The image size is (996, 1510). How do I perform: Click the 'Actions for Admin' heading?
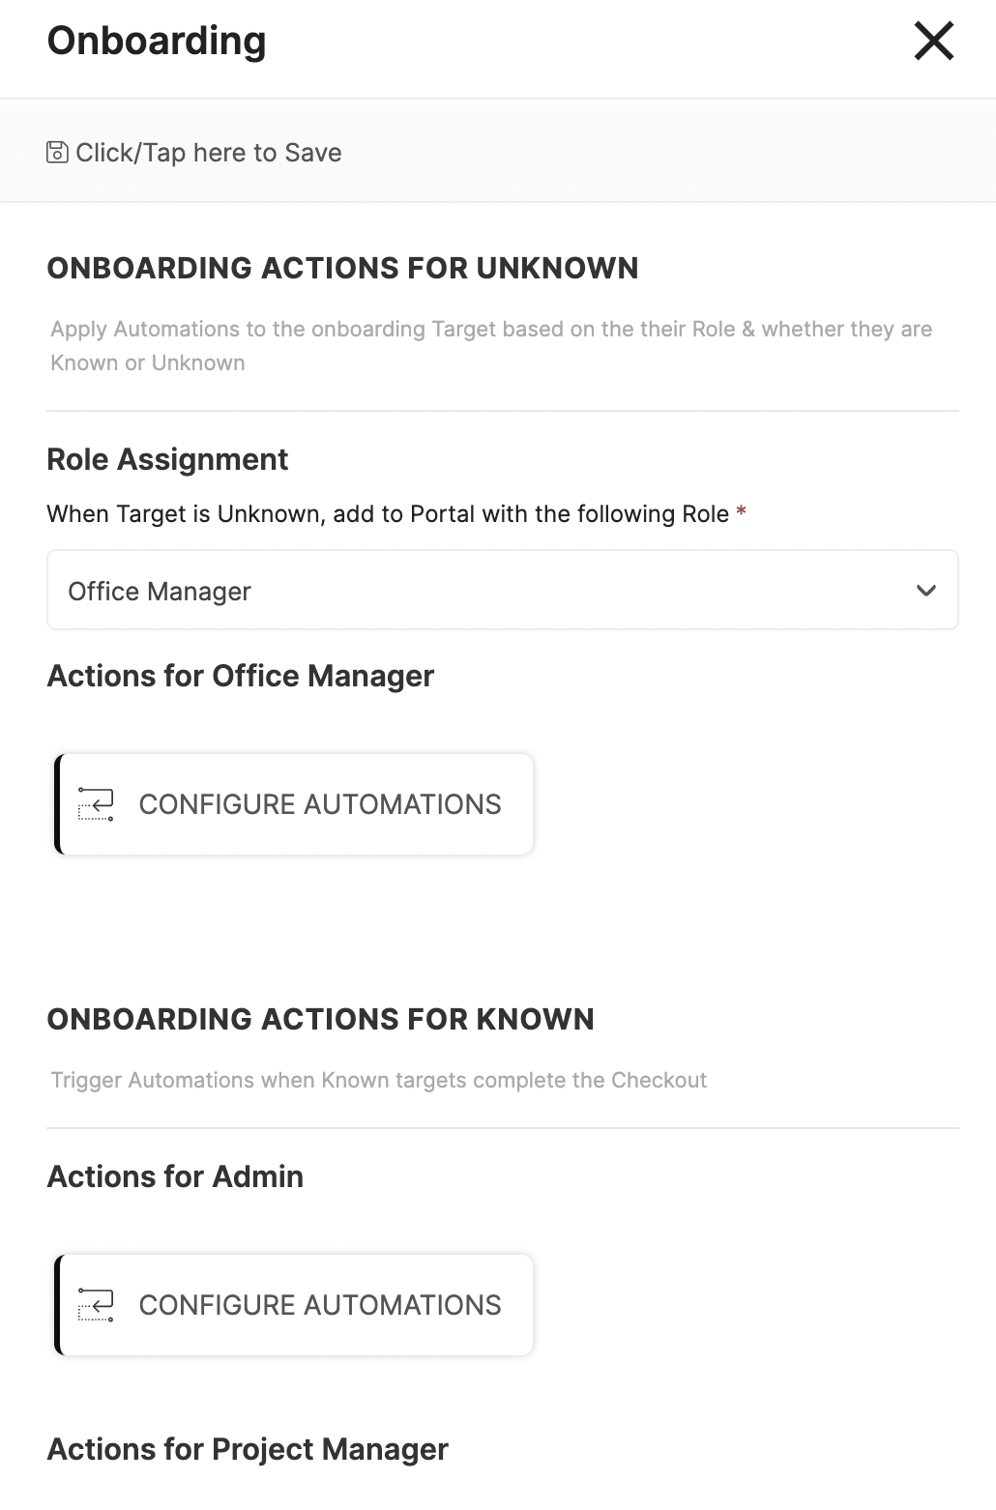175,1176
